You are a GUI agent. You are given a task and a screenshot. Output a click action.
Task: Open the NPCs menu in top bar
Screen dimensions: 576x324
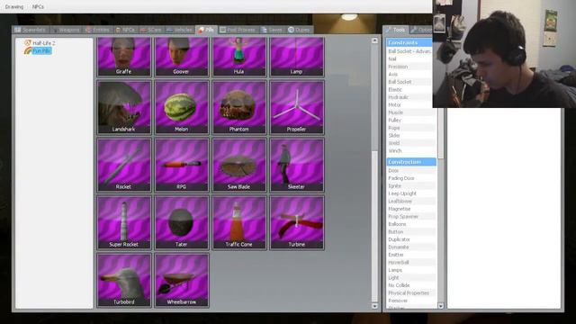38,6
